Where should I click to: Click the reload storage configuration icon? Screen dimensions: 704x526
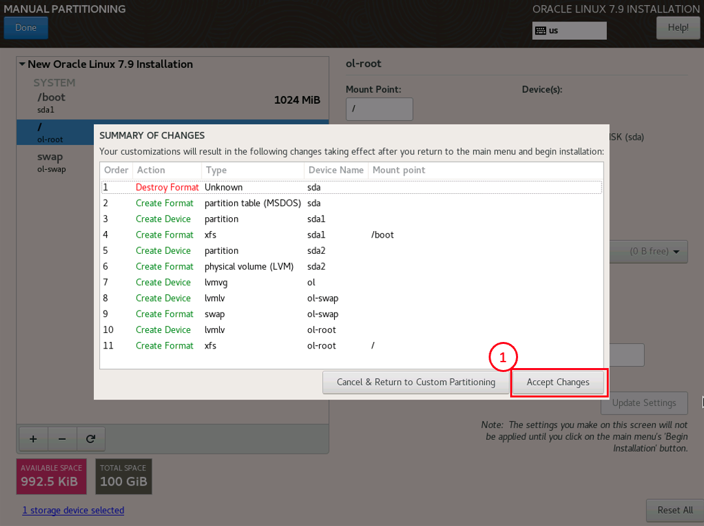(91, 439)
